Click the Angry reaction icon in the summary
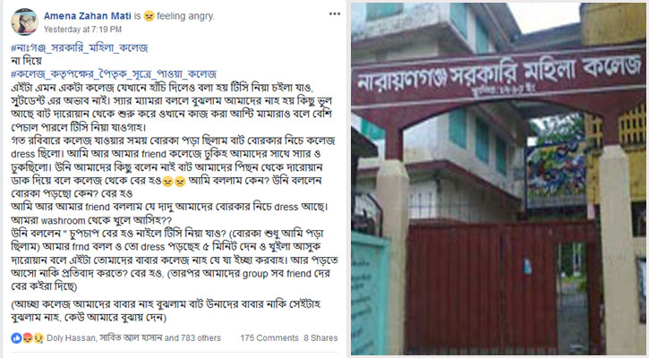This screenshot has width=649, height=358. click(x=28, y=337)
